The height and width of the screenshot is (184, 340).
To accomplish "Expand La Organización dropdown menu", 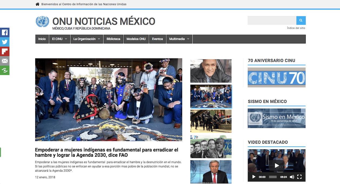I will point(87,39).
